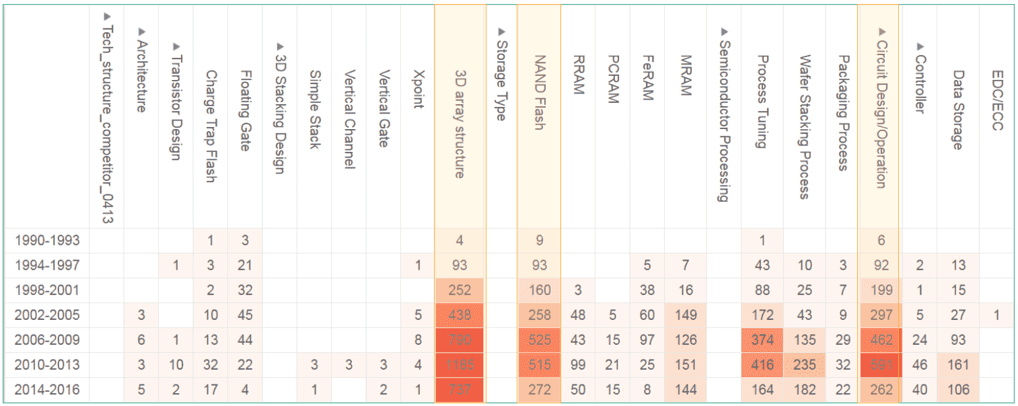The height and width of the screenshot is (406, 1018).
Task: Select the 1185 cell in 3D array structure
Action: click(x=460, y=365)
